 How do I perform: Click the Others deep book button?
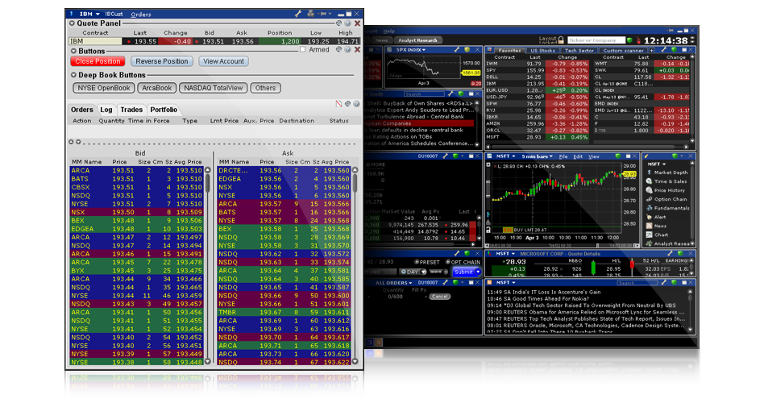[266, 88]
